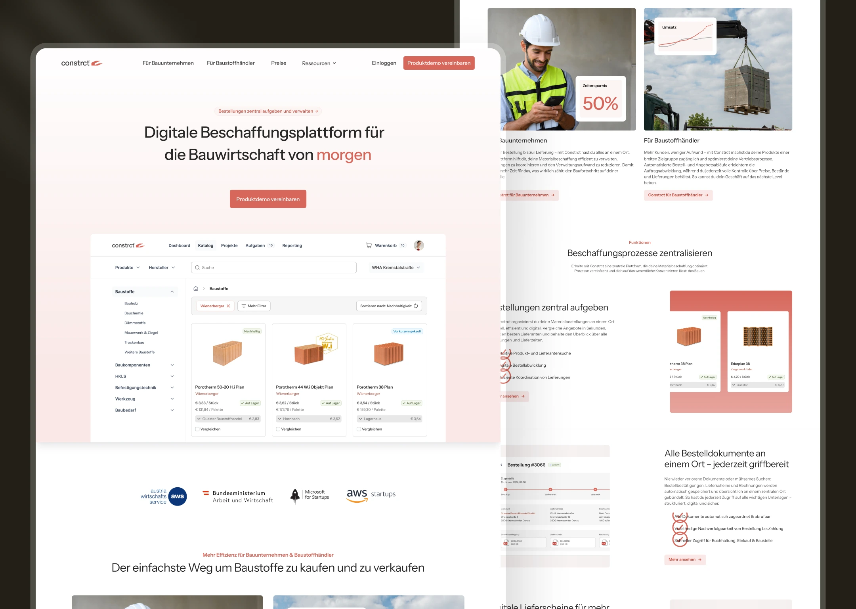Follow the Constrct für Baustoffhändler link
Screen dimensions: 856x609
678,195
